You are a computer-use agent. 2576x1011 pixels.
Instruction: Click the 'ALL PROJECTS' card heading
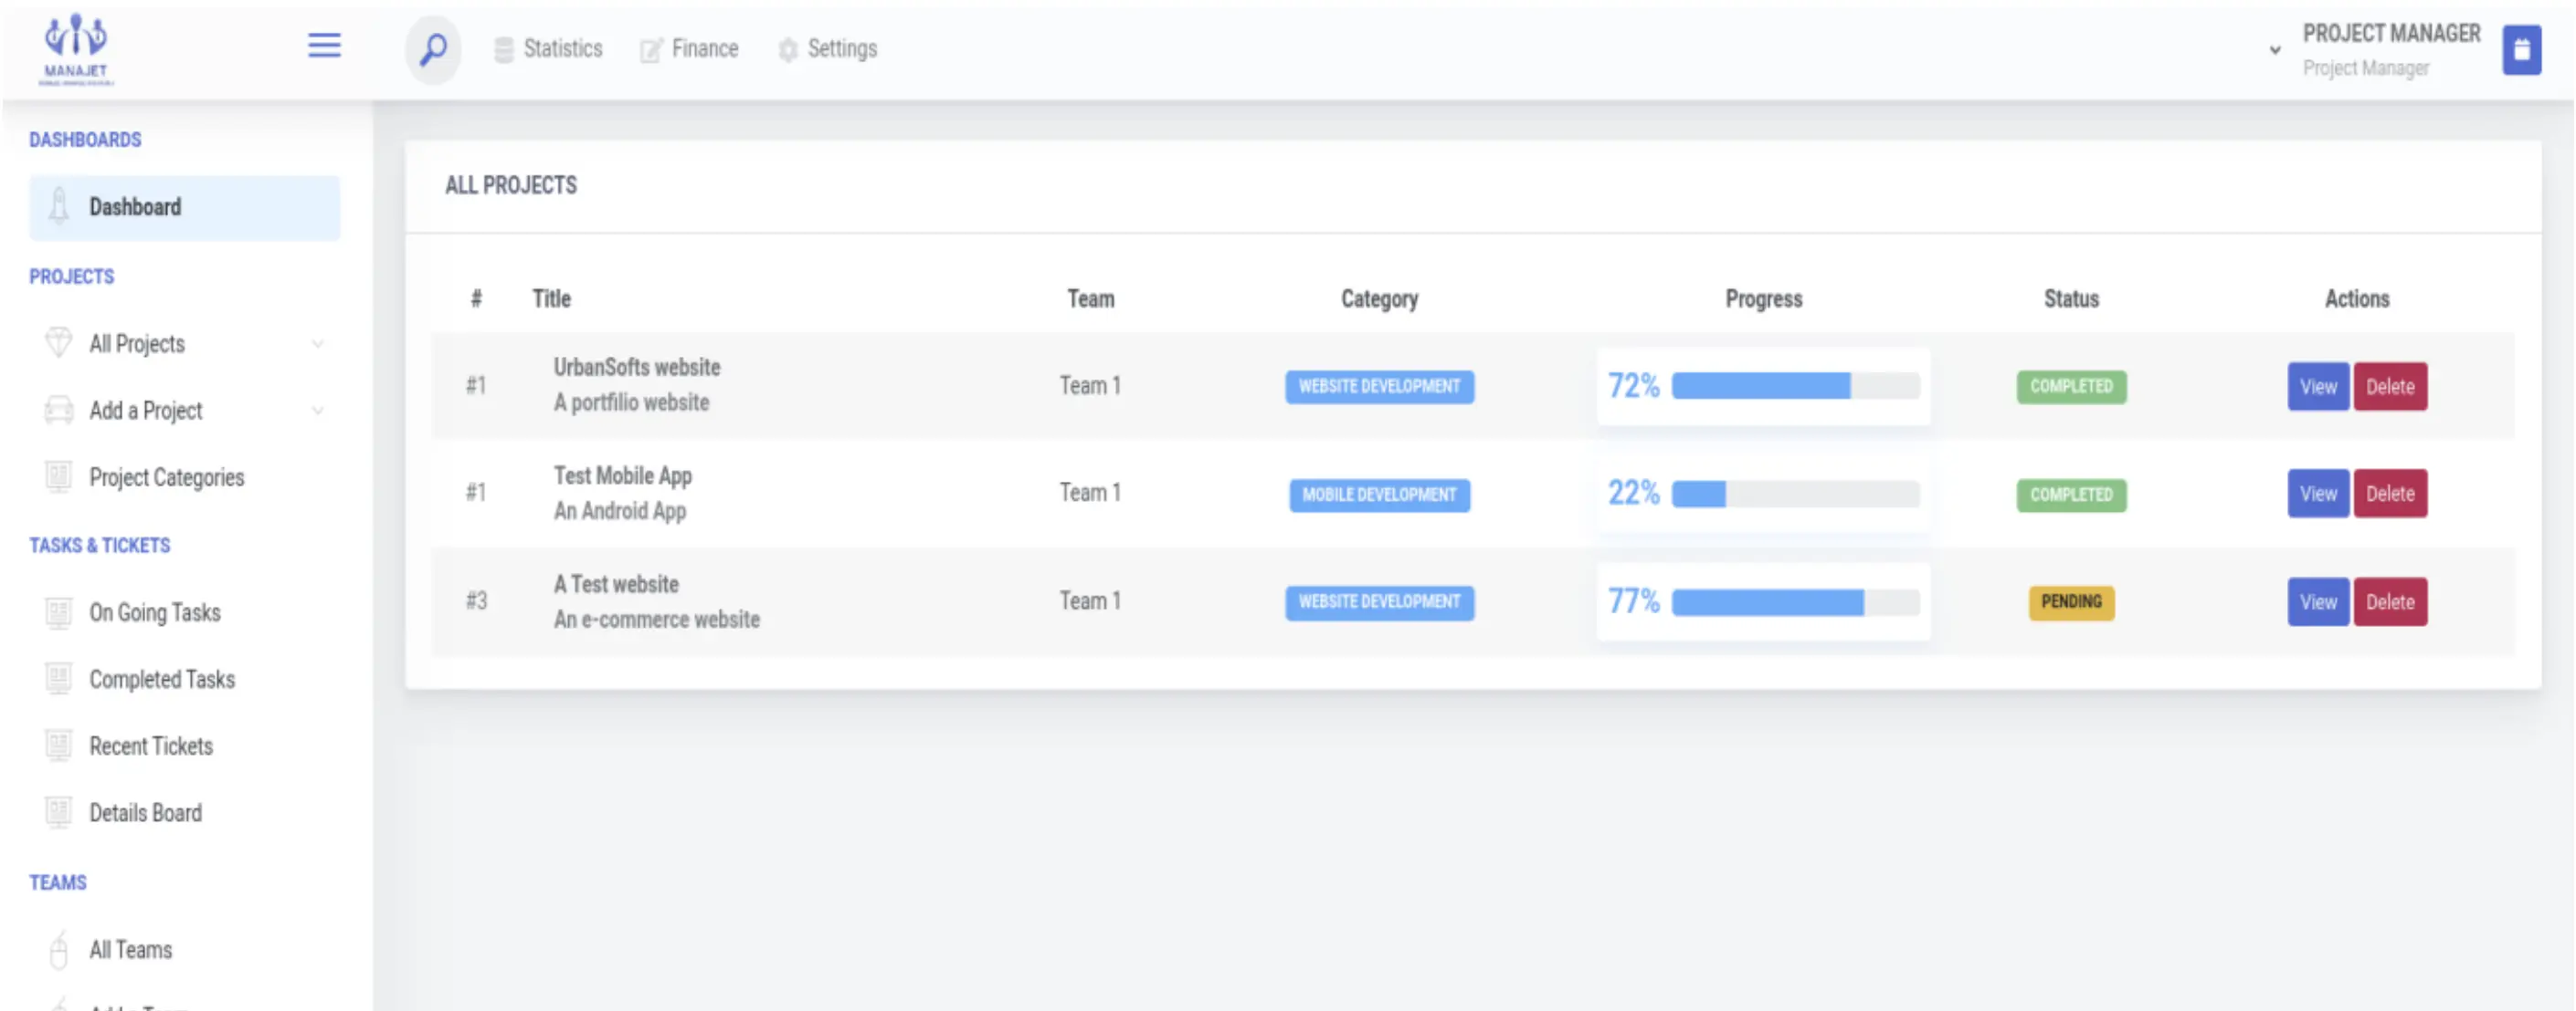tap(511, 185)
